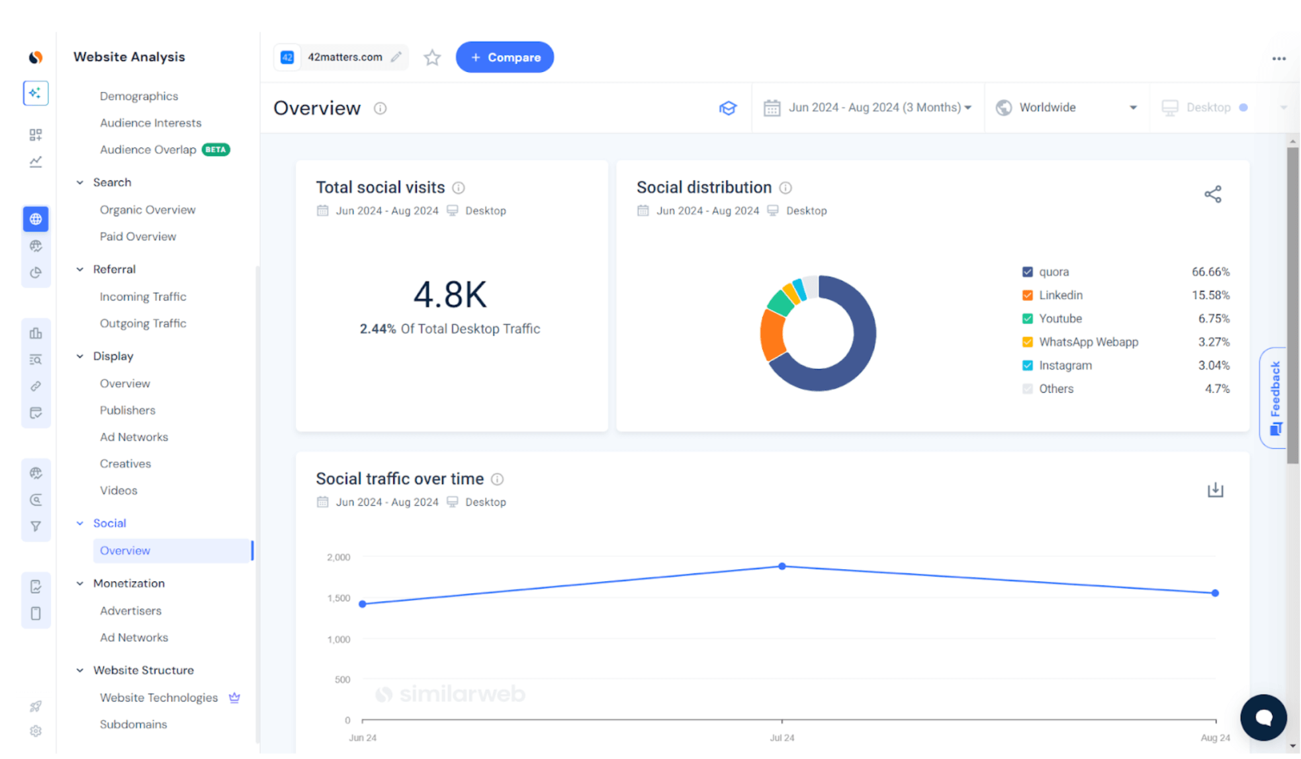Open the share icon on Social distribution
Viewport: 1301px width, 759px height.
point(1213,194)
